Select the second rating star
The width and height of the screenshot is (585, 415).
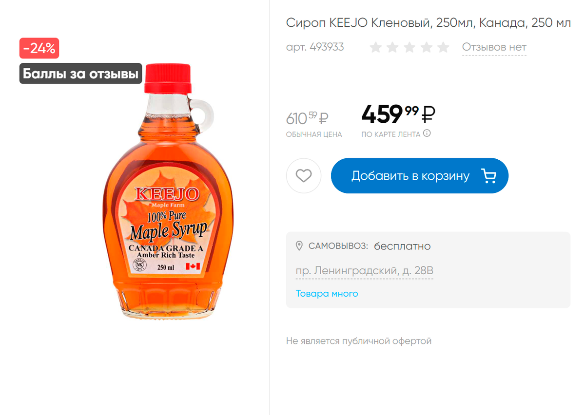click(x=392, y=47)
